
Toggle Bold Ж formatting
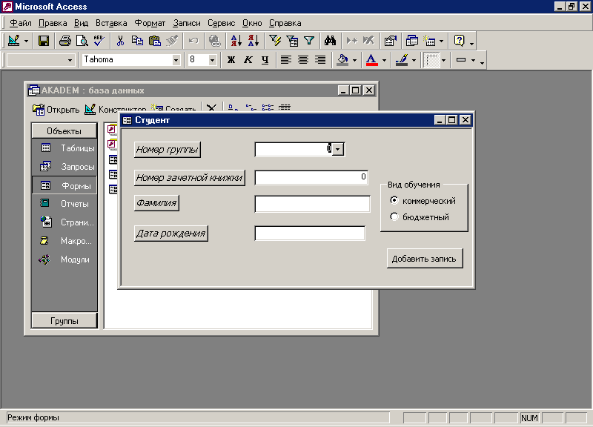click(x=231, y=60)
